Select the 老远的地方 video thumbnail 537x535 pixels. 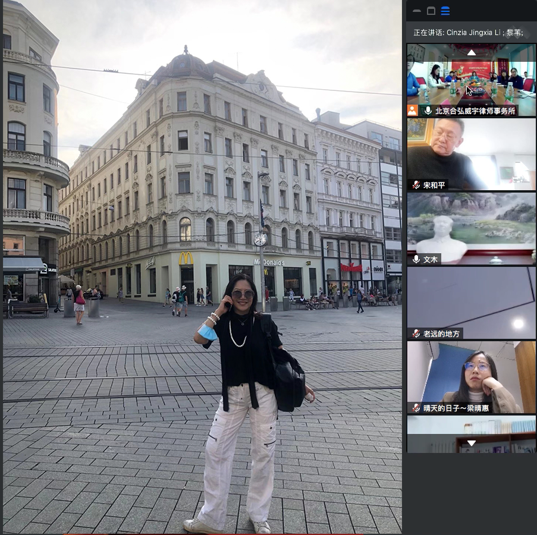[x=471, y=303]
